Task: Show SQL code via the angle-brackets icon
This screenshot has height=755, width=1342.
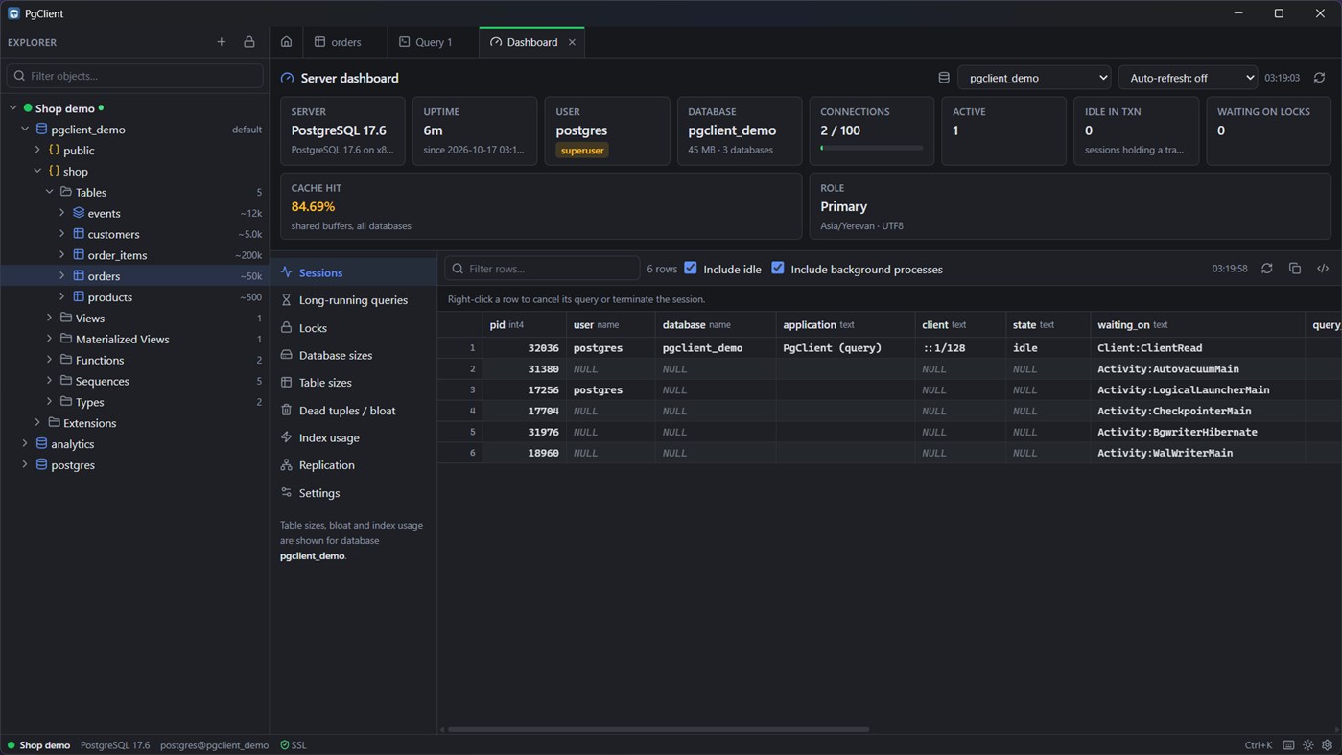Action: click(x=1323, y=269)
